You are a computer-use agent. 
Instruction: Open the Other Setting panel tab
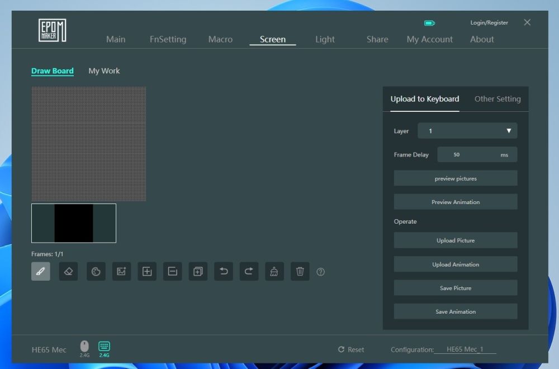point(498,99)
